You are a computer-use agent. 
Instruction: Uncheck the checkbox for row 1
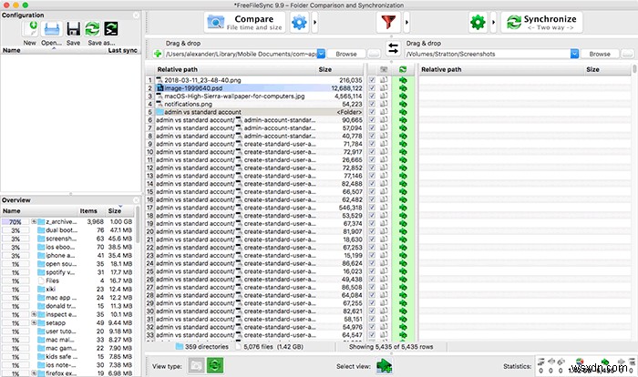372,80
